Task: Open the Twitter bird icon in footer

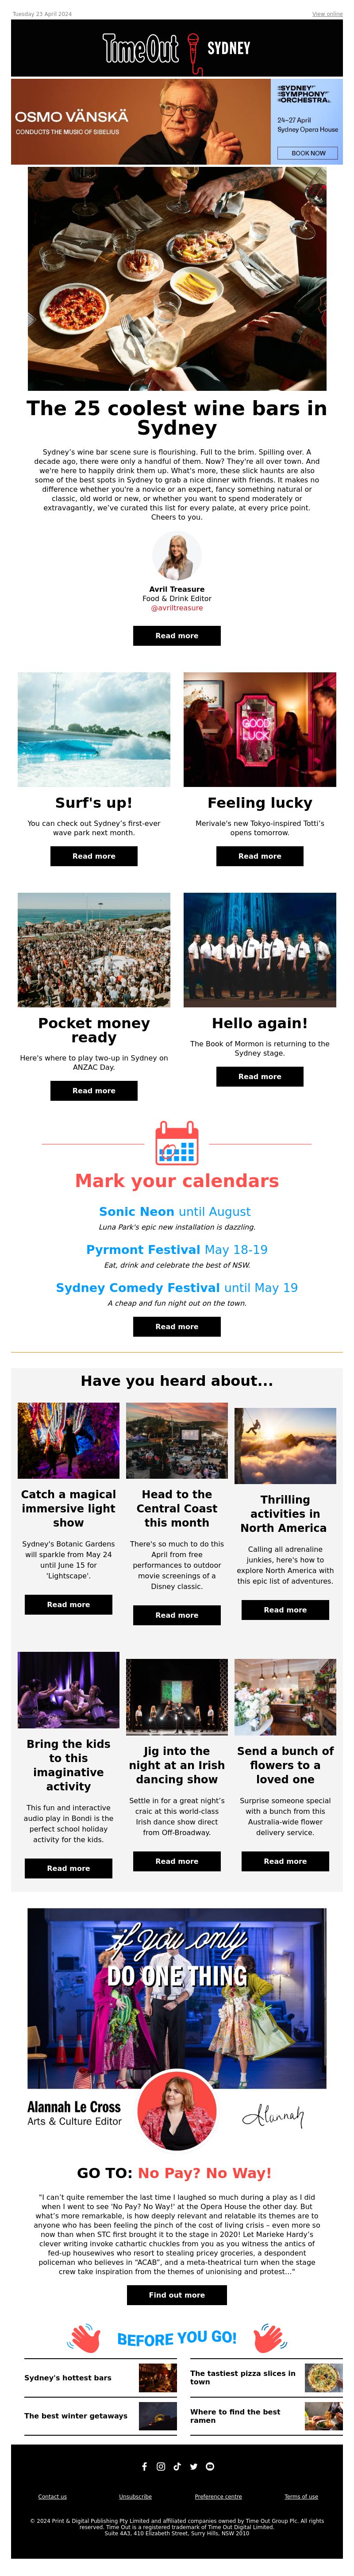Action: 193,2466
